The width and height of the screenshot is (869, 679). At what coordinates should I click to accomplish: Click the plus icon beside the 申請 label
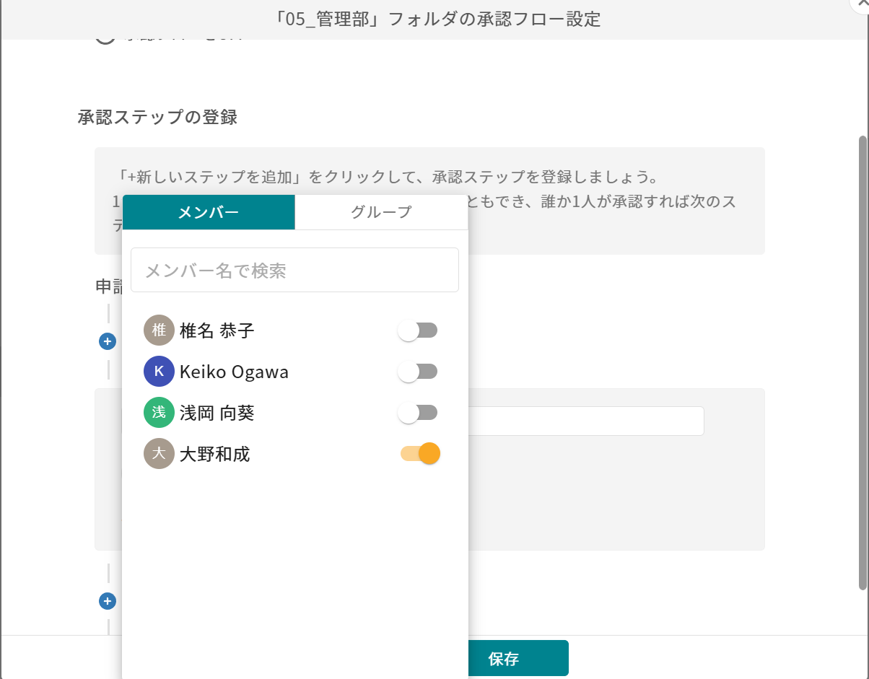[x=108, y=341]
